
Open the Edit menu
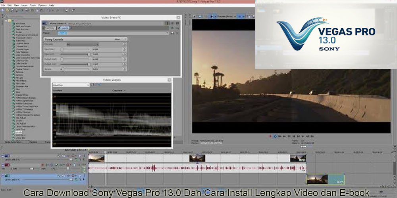coord(10,5)
